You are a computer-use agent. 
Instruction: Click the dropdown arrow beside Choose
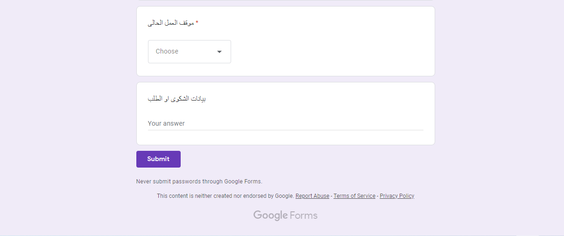(x=219, y=52)
